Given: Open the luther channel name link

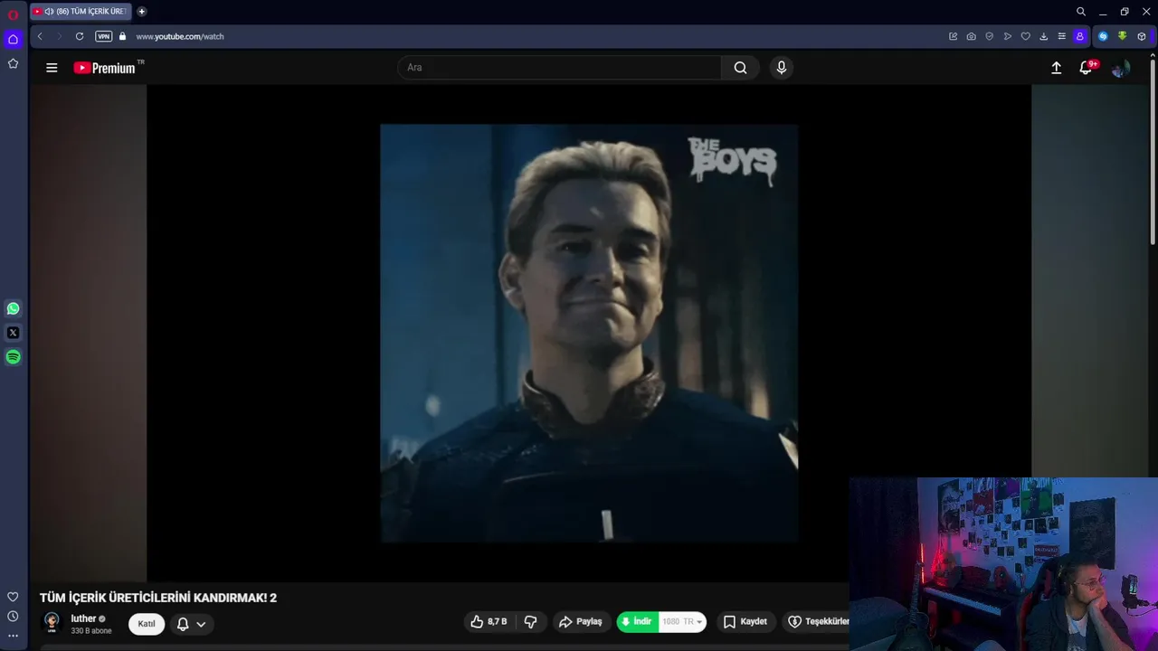Looking at the screenshot, I should tap(83, 618).
